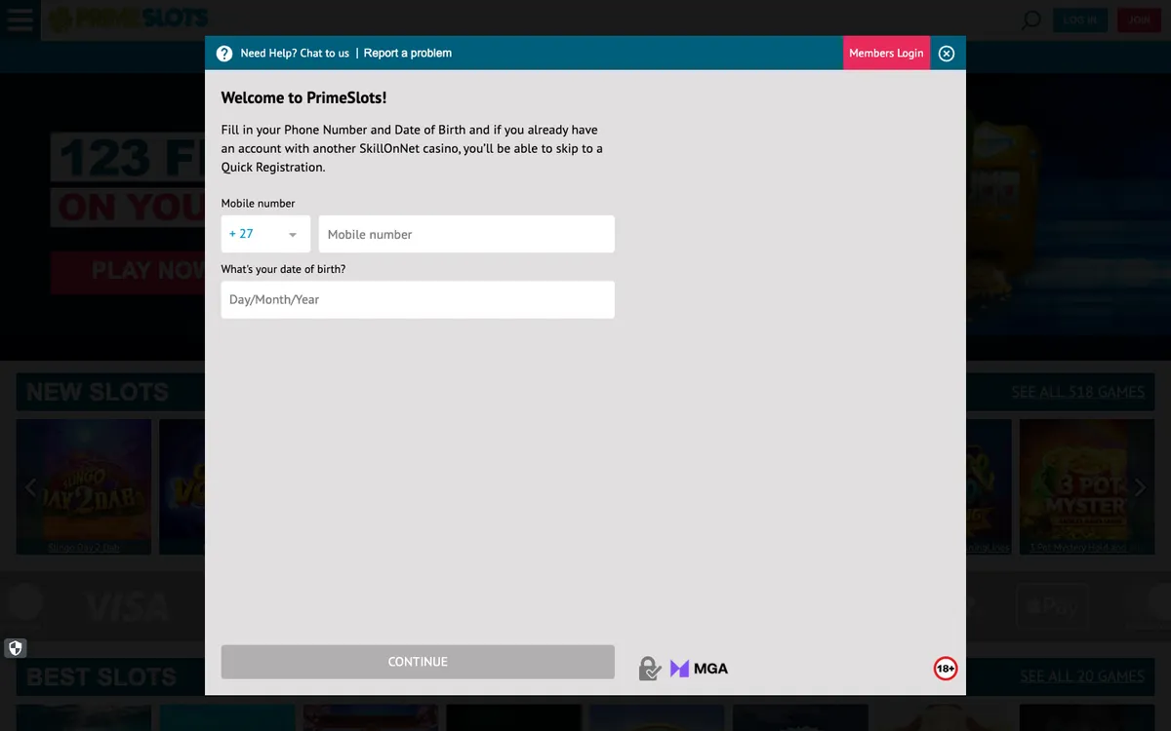1171x731 pixels.
Task: Open the hamburger menu behind the dialog
Action: click(20, 19)
